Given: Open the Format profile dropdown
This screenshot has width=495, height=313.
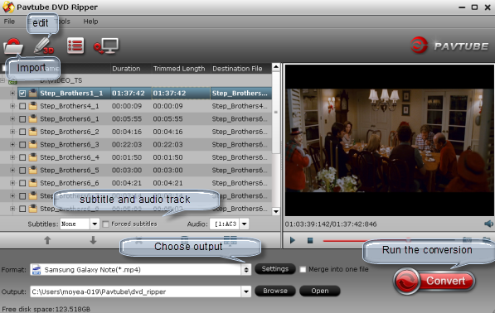Looking at the screenshot, I should (246, 270).
